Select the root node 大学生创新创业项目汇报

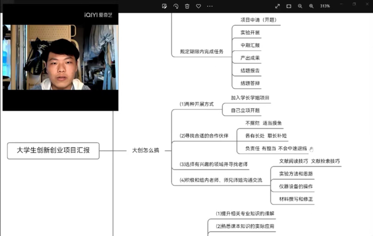(53, 150)
